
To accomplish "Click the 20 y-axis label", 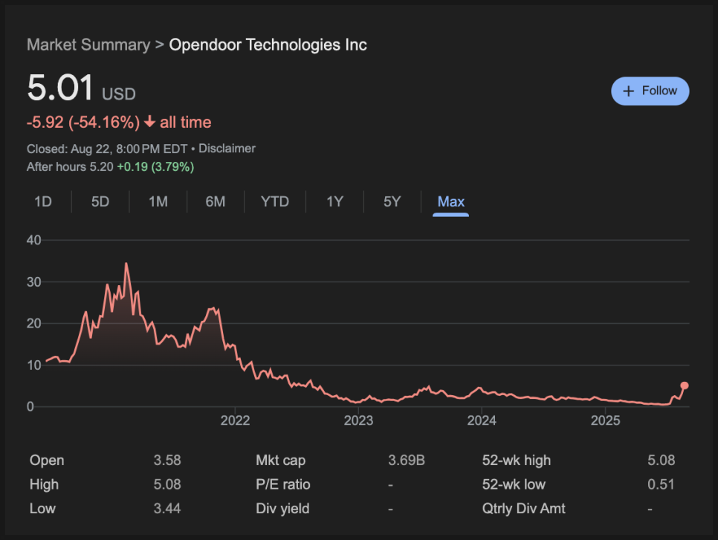I will (x=34, y=324).
